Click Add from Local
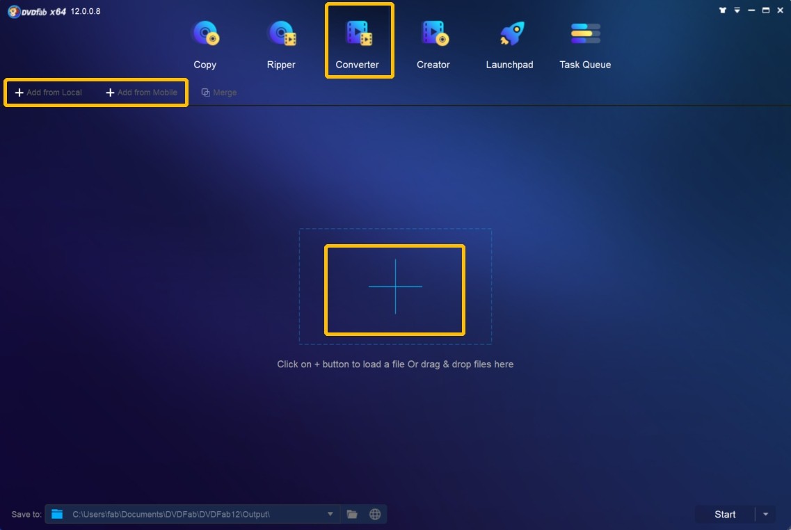 (49, 93)
